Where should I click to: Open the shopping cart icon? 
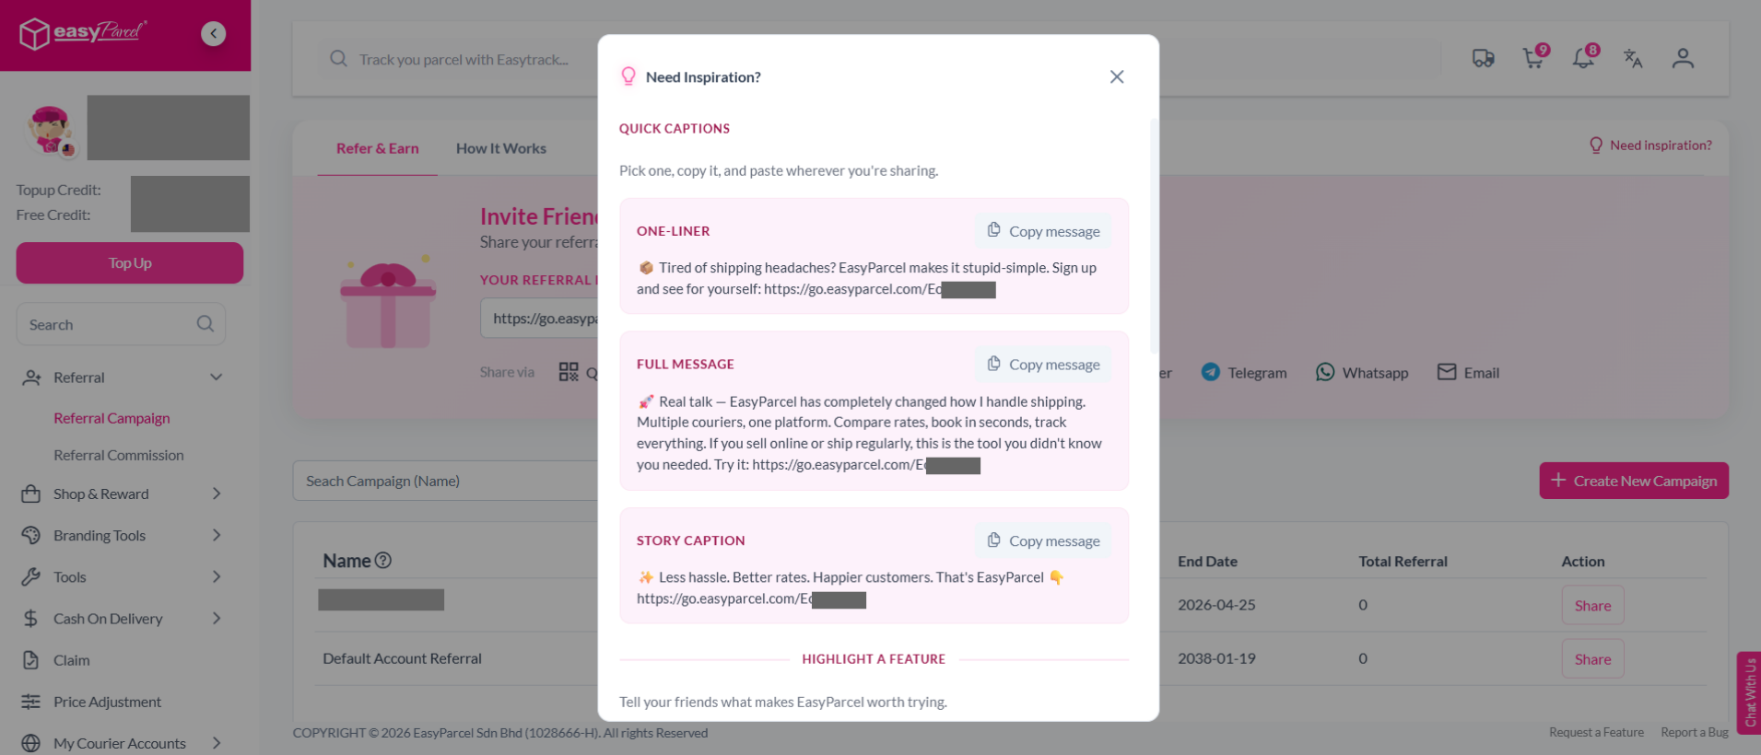click(x=1533, y=58)
